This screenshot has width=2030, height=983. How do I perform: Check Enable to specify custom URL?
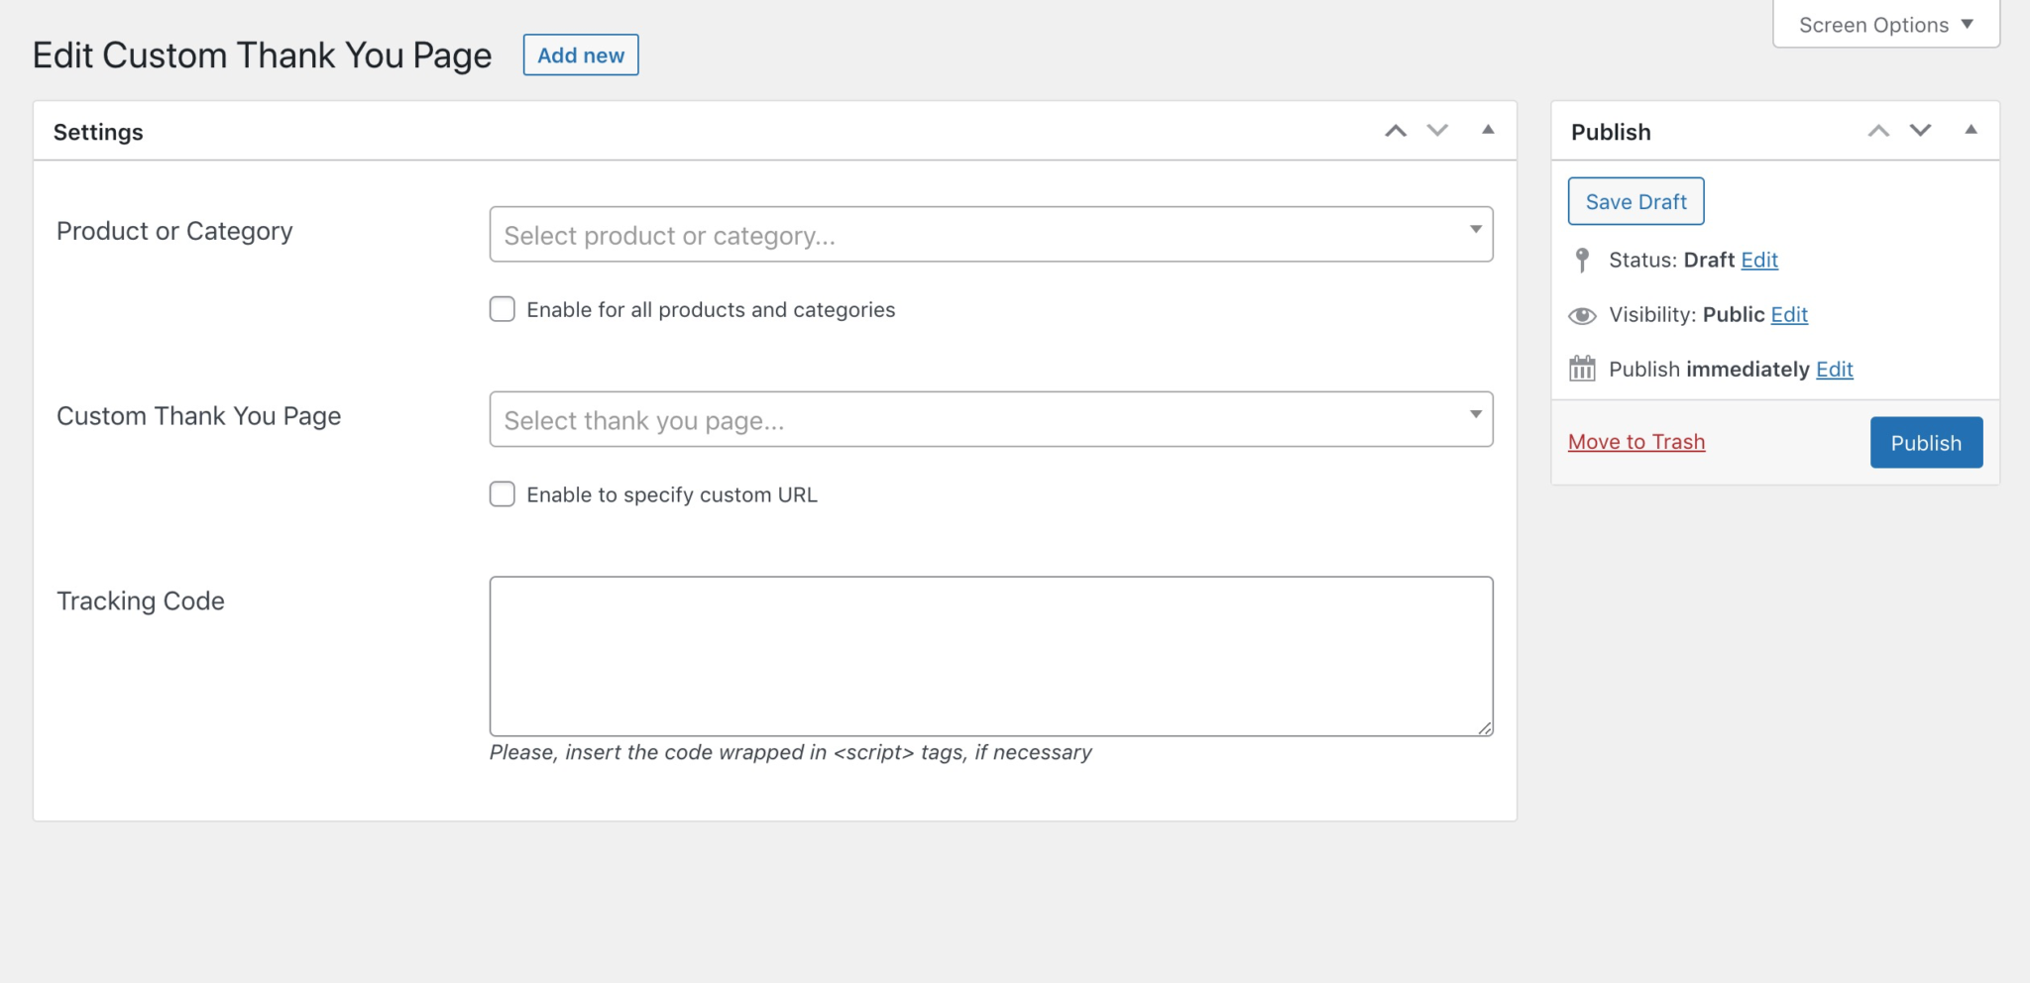(503, 494)
